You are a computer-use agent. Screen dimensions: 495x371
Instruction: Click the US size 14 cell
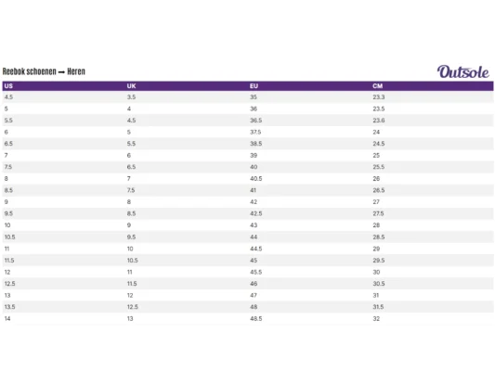click(x=7, y=319)
